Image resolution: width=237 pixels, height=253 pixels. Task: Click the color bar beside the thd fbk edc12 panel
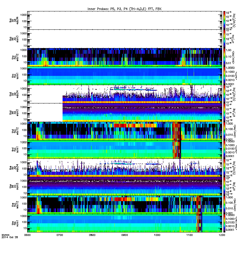224,131
